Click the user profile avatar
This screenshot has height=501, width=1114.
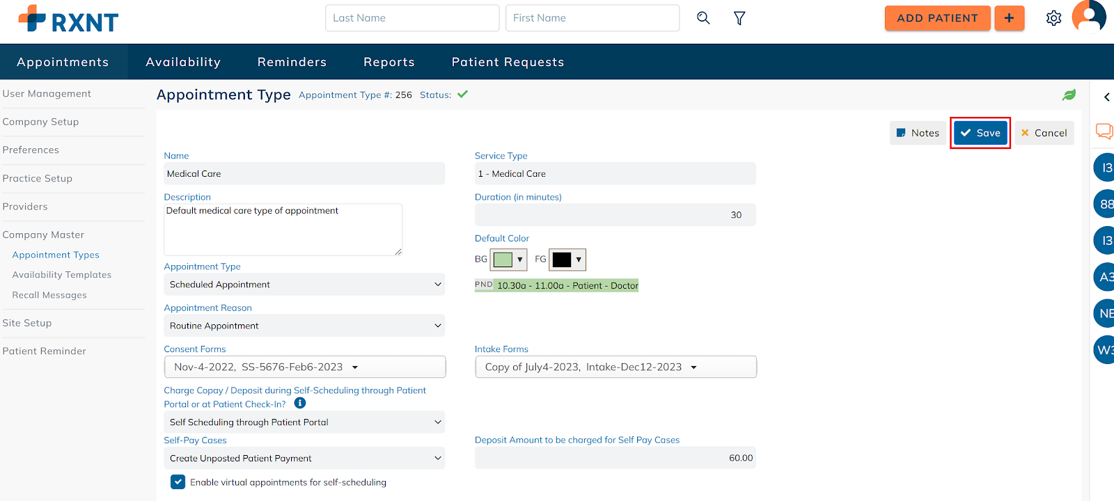pos(1089,16)
